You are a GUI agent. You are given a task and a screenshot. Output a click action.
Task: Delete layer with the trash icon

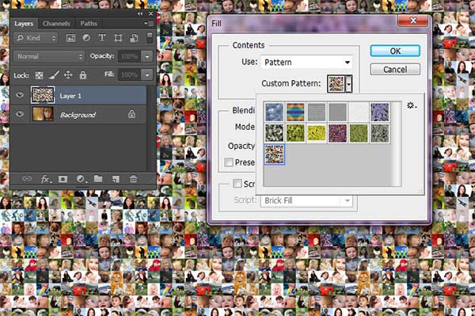coord(133,179)
